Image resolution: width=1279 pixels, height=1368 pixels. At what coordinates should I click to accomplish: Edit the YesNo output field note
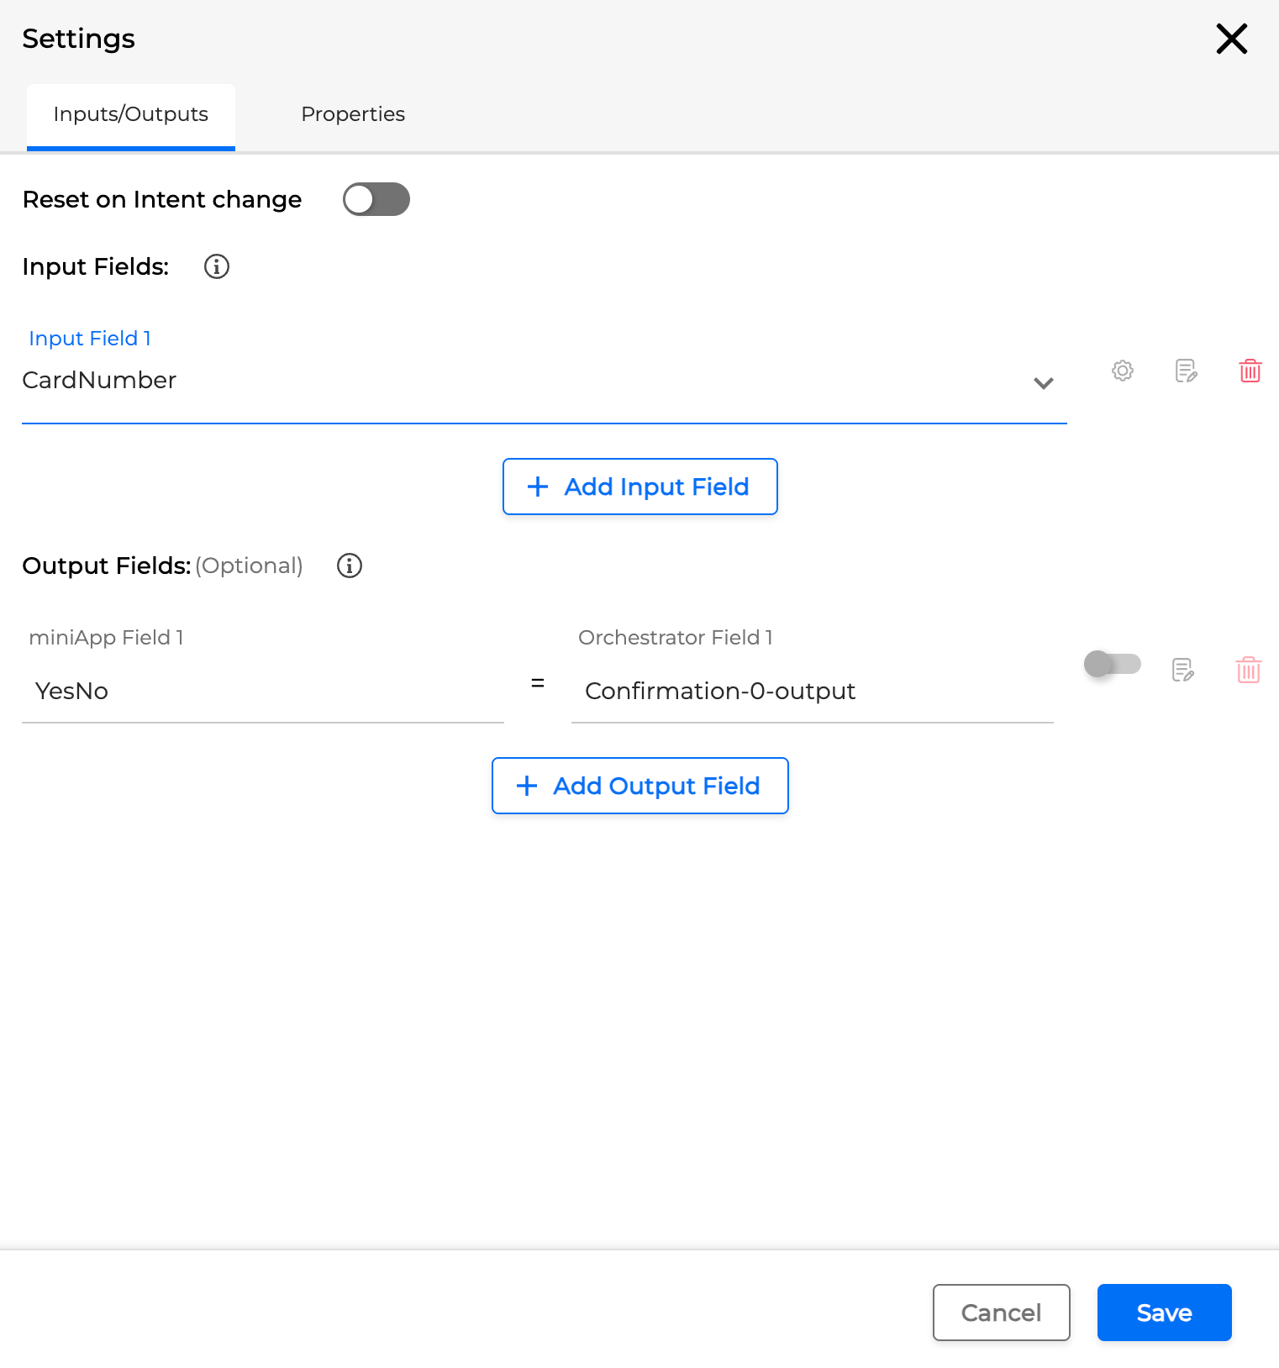pyautogui.click(x=1183, y=670)
